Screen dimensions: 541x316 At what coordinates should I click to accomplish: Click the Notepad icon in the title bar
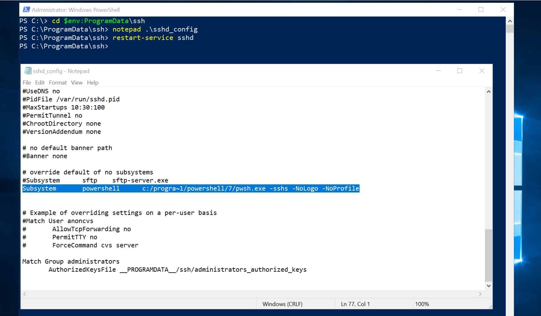[x=28, y=71]
